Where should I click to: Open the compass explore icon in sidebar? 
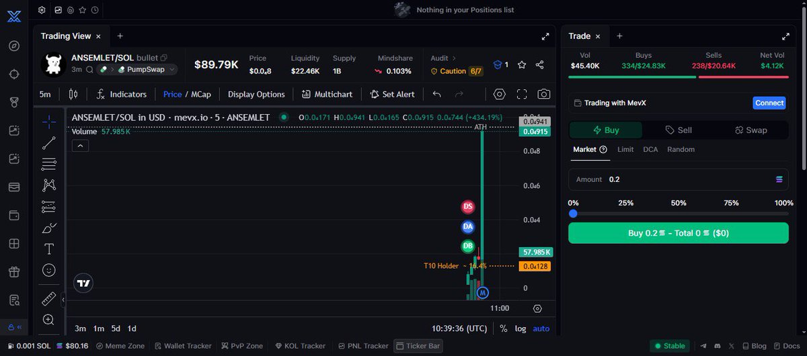[x=14, y=46]
